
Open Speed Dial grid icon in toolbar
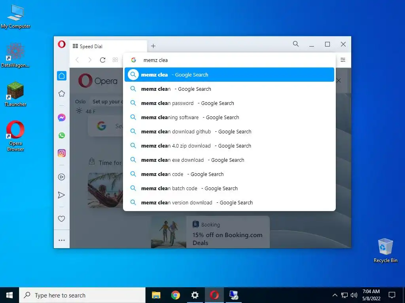click(115, 60)
